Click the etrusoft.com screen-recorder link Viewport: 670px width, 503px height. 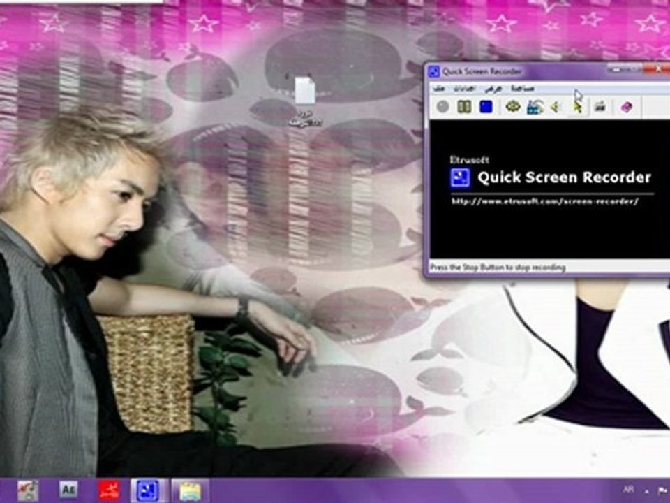pyautogui.click(x=545, y=201)
